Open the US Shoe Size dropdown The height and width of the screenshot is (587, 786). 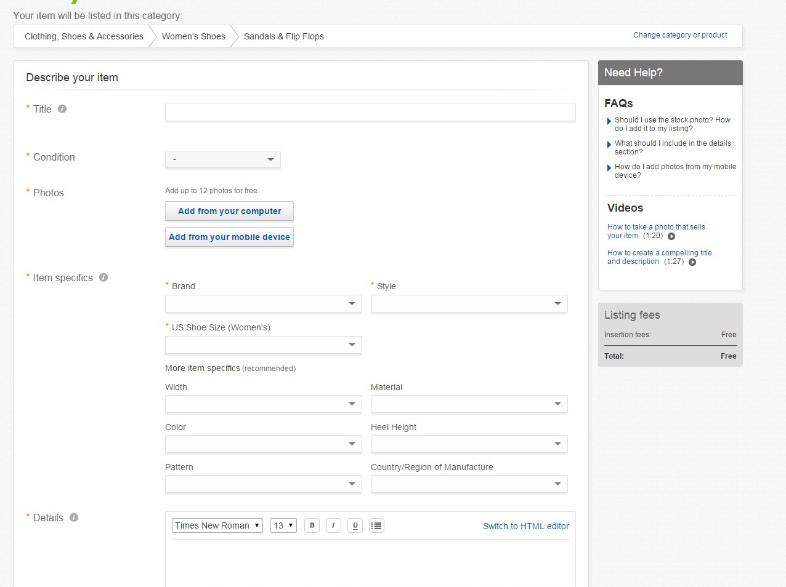point(263,345)
